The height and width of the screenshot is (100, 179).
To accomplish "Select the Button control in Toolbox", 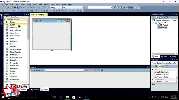I will click(x=16, y=25).
